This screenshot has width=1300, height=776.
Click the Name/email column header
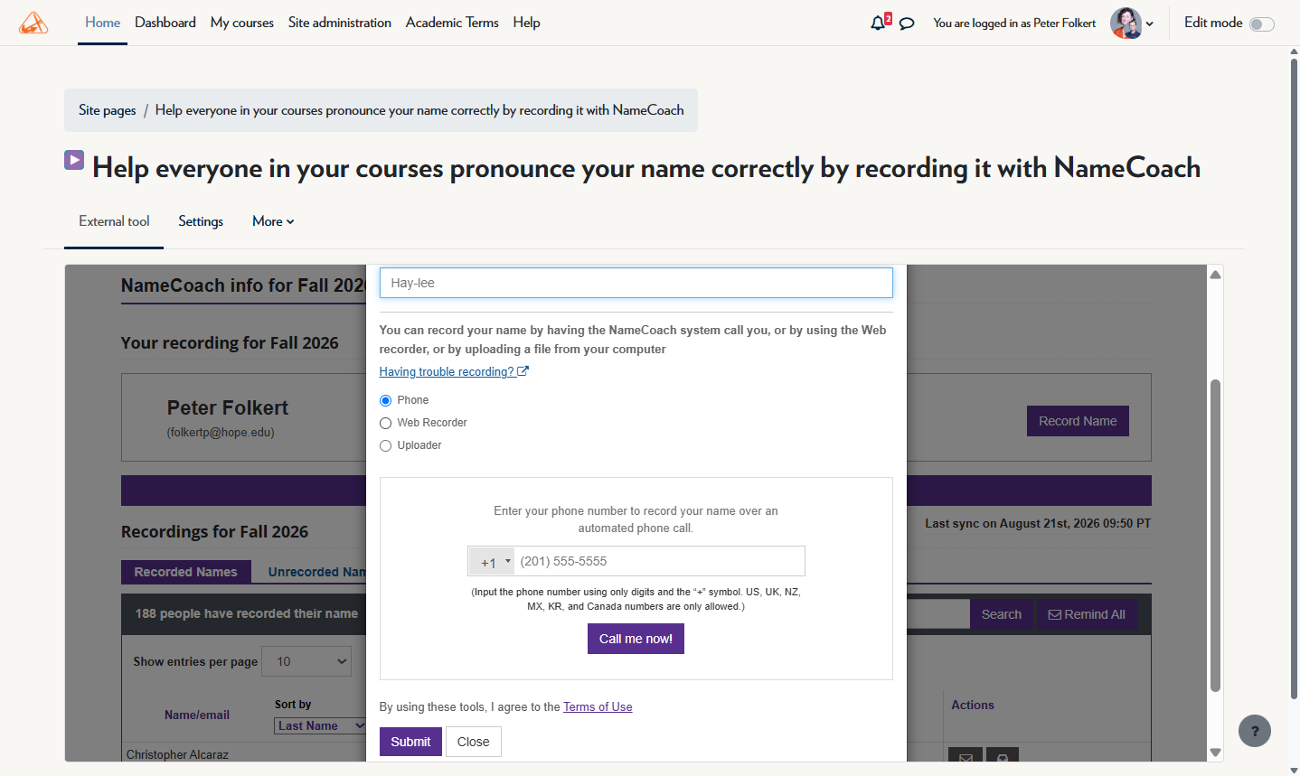[197, 715]
